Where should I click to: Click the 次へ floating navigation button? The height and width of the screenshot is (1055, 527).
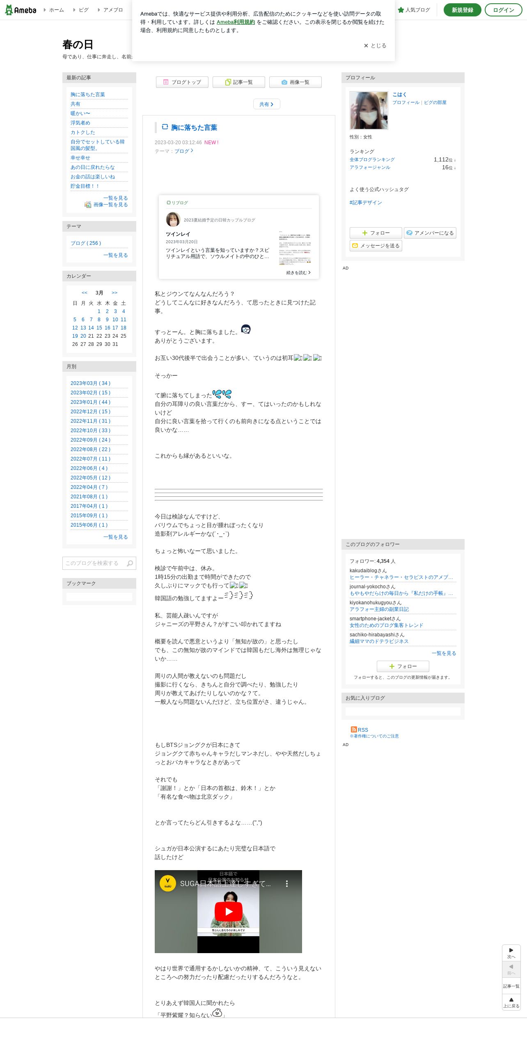511,953
